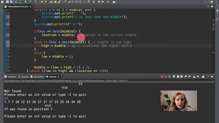
Task: Run the program with green Run button
Action: [x=25, y=2]
